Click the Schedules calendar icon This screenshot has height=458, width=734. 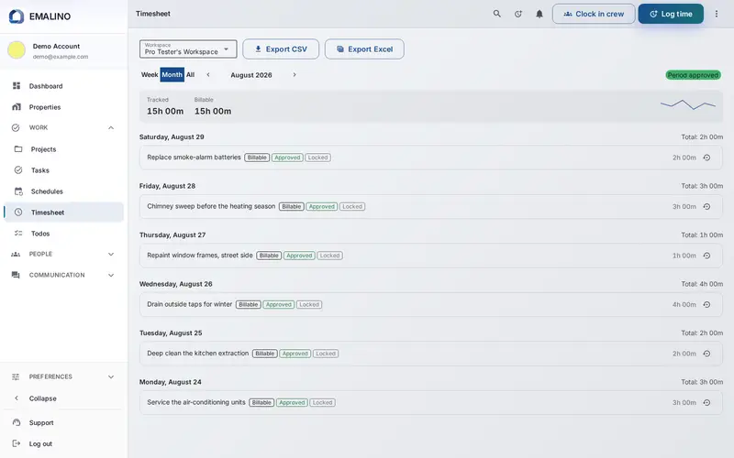click(18, 191)
